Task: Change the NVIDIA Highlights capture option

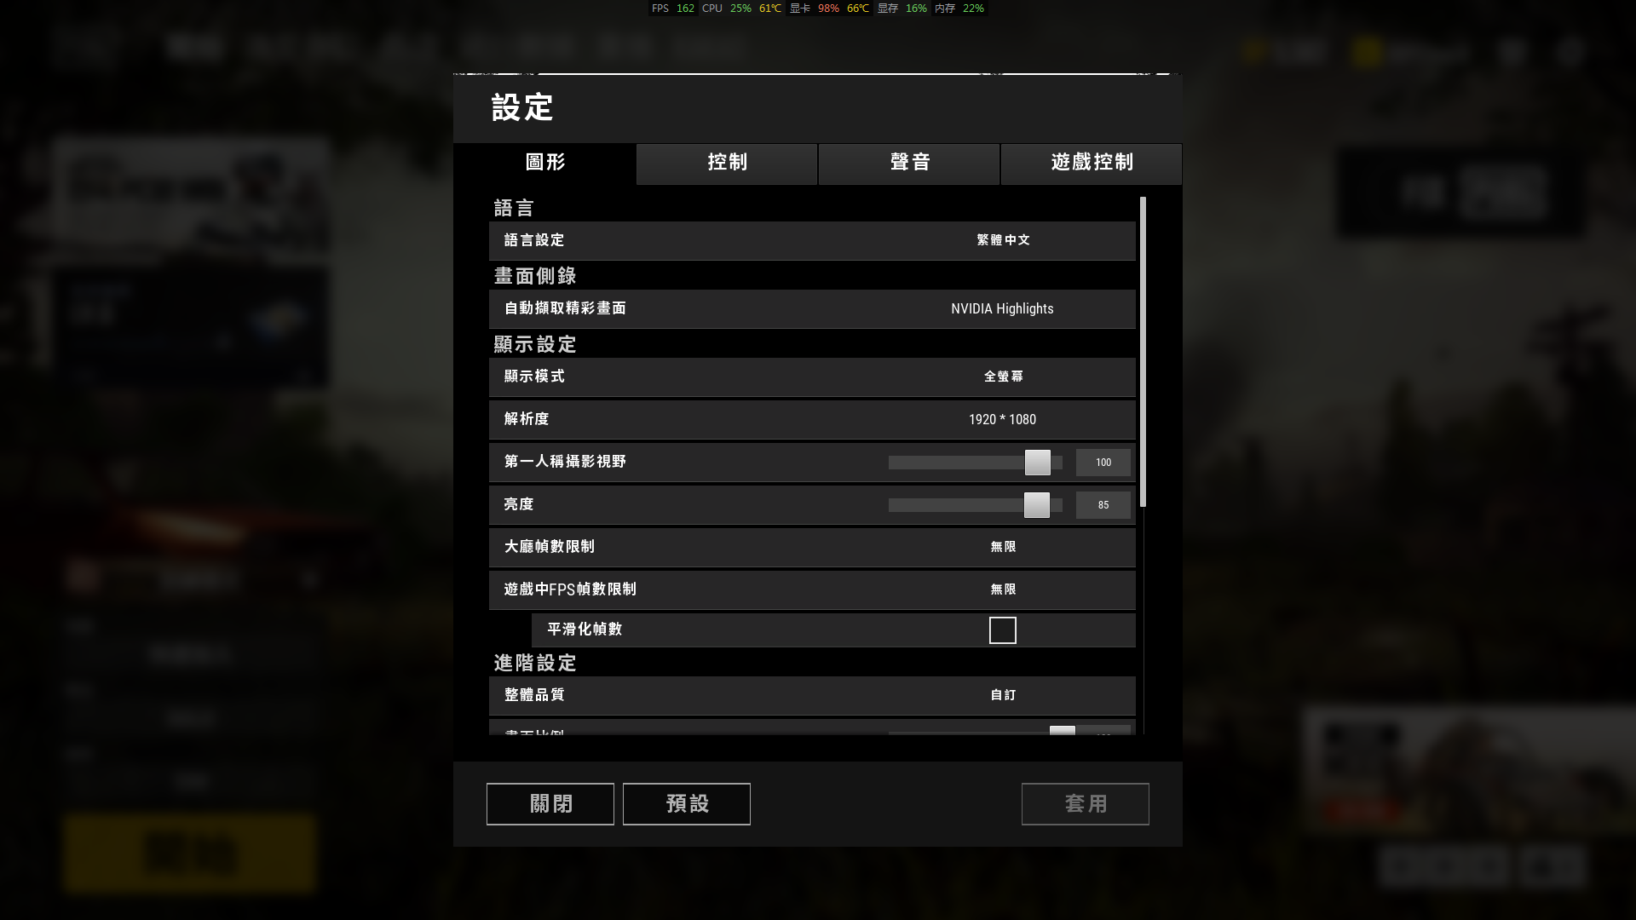Action: pos(1003,309)
